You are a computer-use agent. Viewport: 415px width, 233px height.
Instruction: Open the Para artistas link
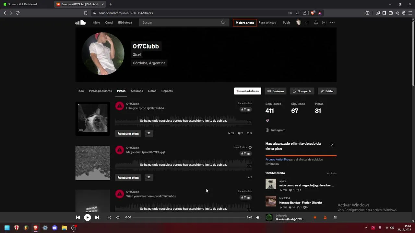pyautogui.click(x=267, y=23)
